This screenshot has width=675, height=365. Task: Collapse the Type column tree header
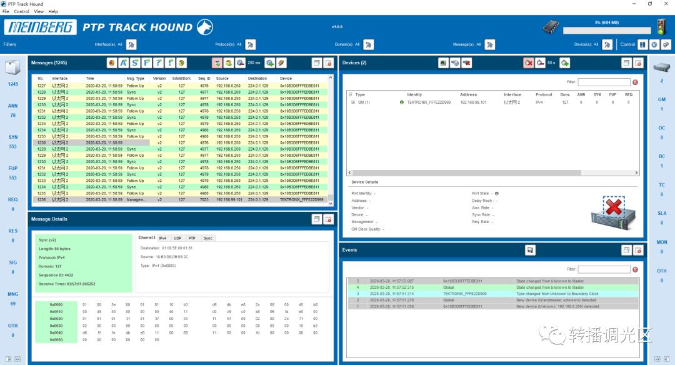pyautogui.click(x=350, y=94)
